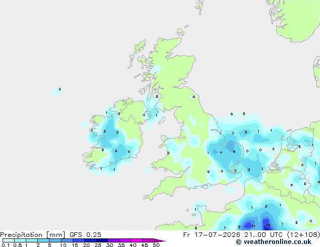
Task: Click the 25 to 30 mm legend swatch
Action: [101, 240]
